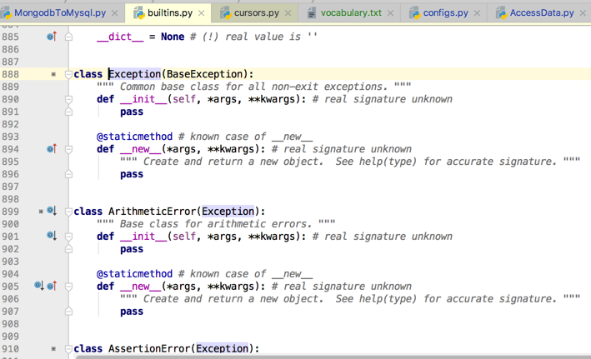This screenshot has width=591, height=359.
Task: Click the Python file icon on AccessData.py tab
Action: [501, 13]
